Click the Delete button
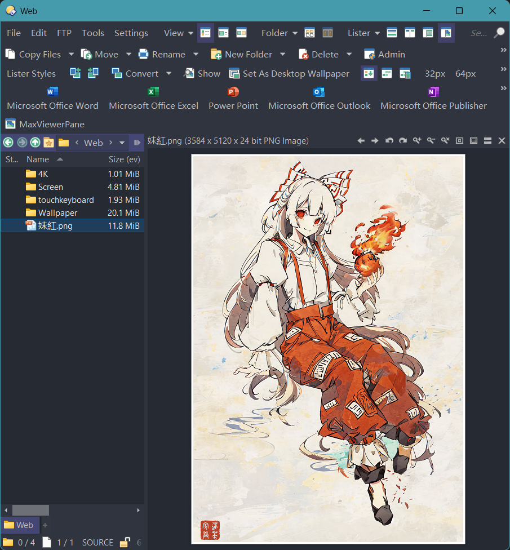The image size is (510, 550). click(x=318, y=54)
